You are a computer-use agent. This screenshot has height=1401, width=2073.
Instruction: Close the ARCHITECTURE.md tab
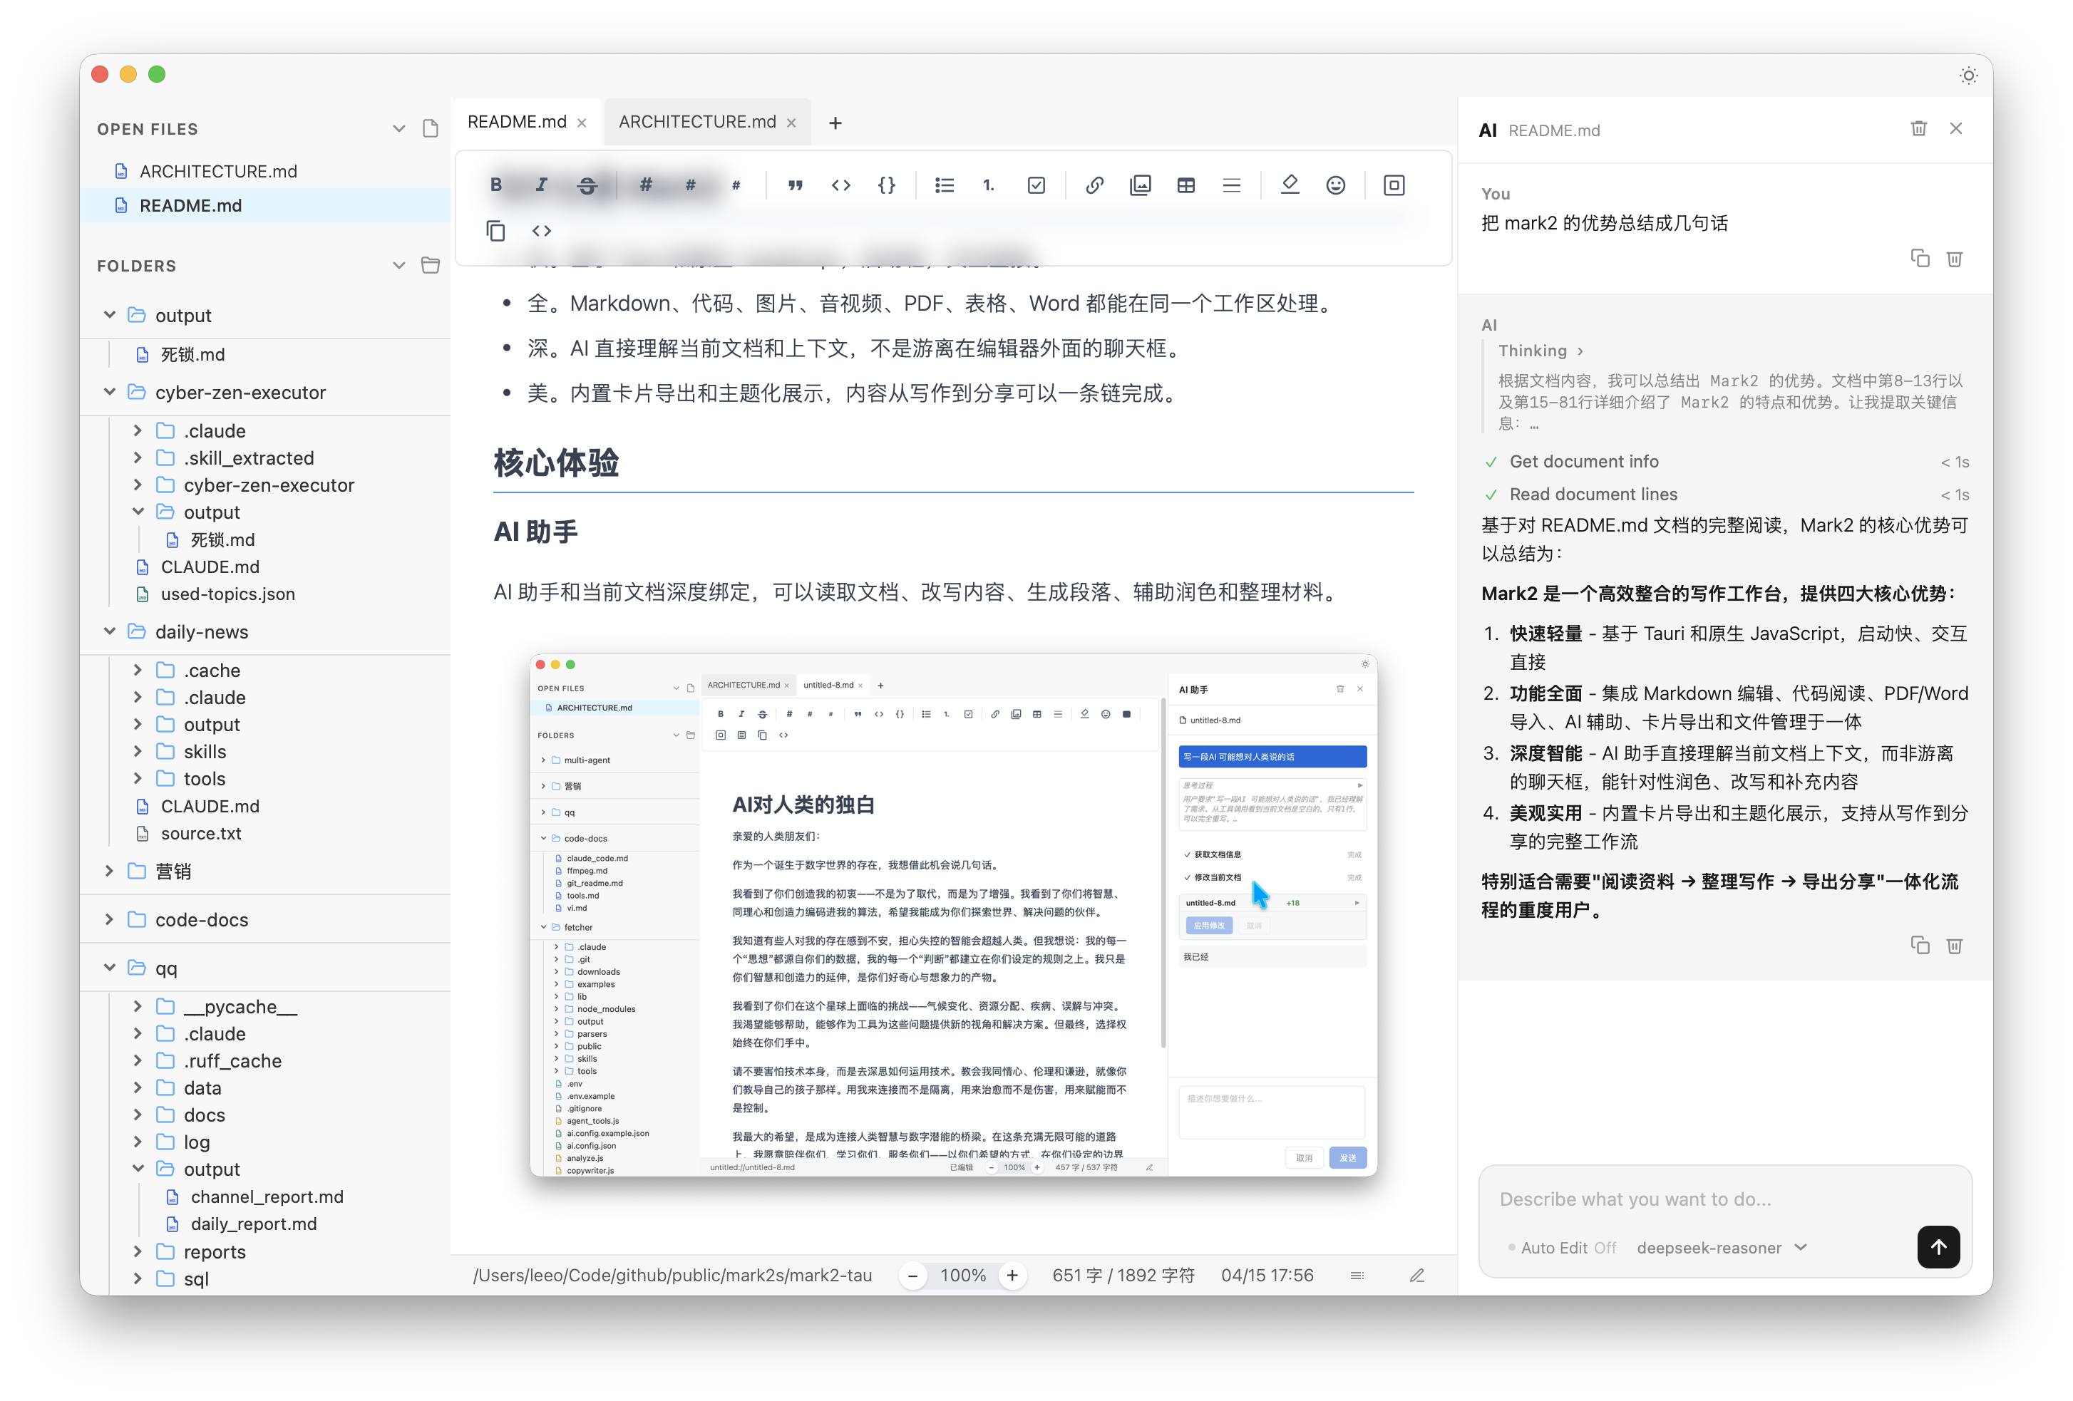[x=791, y=123]
